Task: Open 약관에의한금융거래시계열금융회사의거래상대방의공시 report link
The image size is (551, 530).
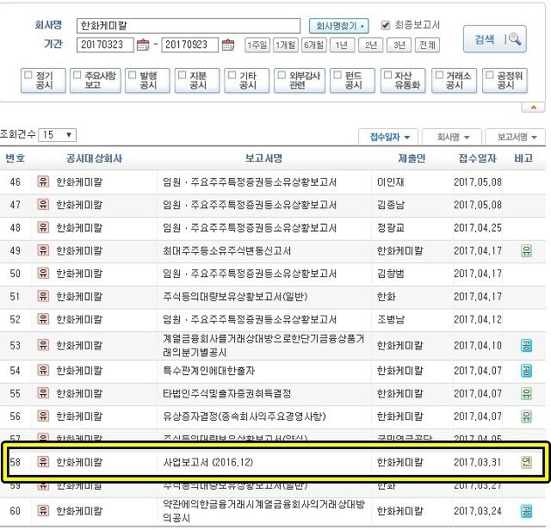Action: pyautogui.click(x=263, y=511)
